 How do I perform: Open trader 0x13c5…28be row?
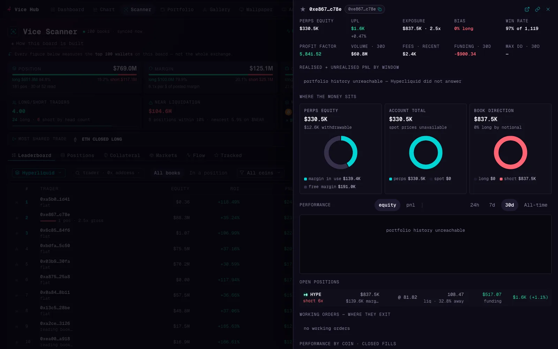(x=150, y=311)
